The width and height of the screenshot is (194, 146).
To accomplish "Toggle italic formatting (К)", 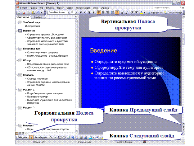I will pyautogui.click(x=85, y=12).
